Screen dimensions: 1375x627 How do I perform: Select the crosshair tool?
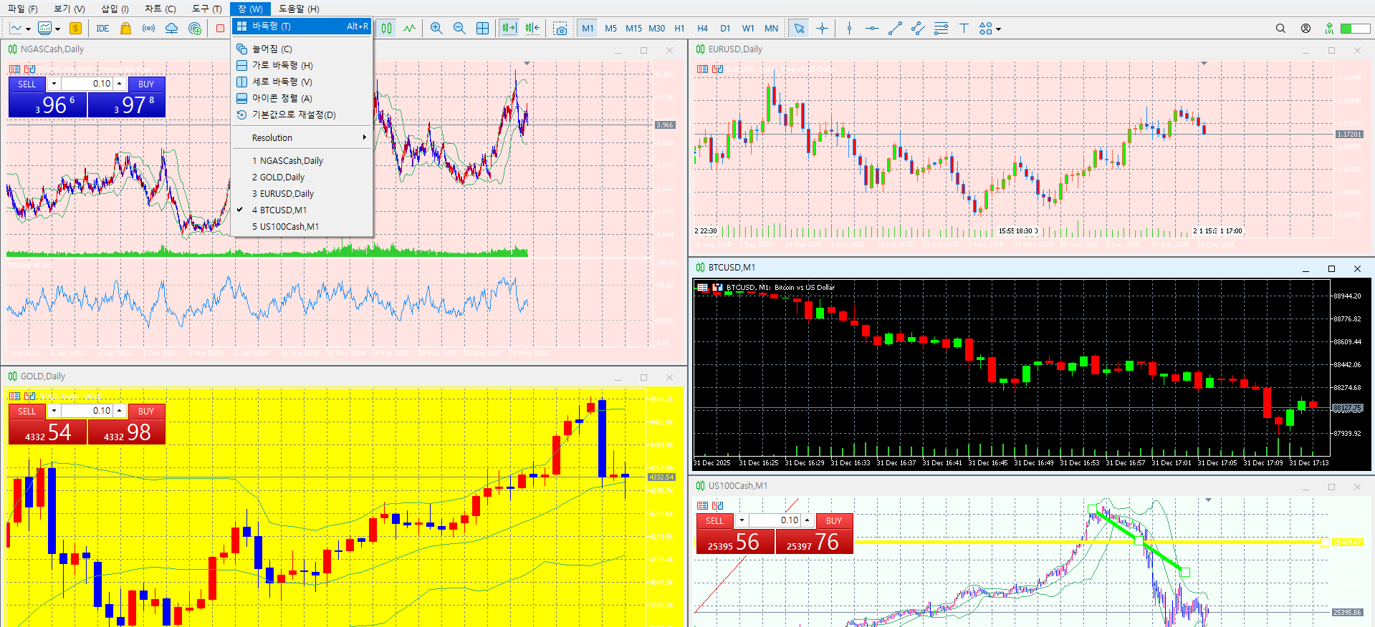pyautogui.click(x=822, y=29)
